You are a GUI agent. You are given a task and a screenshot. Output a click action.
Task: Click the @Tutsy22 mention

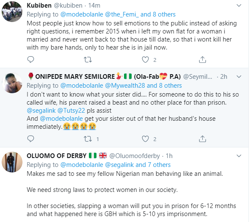[71, 111]
